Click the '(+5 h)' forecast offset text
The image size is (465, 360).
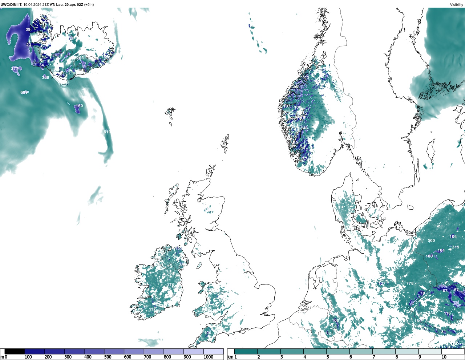[89, 4]
